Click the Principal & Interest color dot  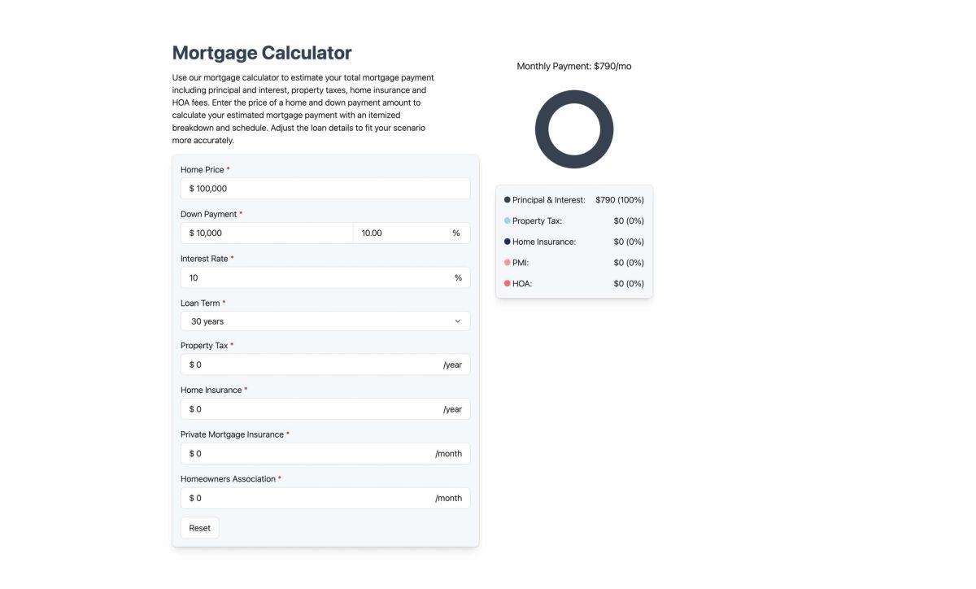point(508,199)
